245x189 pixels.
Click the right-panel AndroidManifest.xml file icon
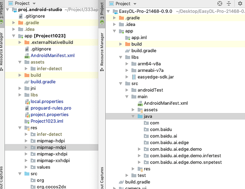140,103
